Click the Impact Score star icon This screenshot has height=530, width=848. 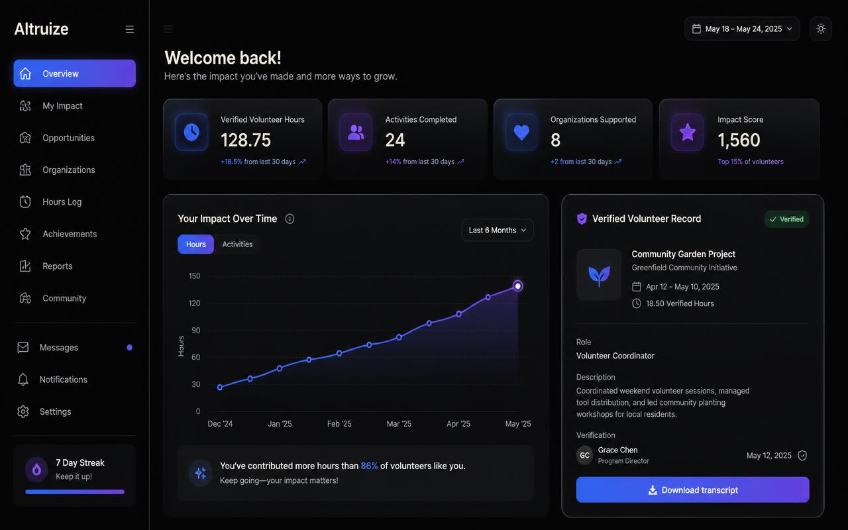(x=688, y=132)
